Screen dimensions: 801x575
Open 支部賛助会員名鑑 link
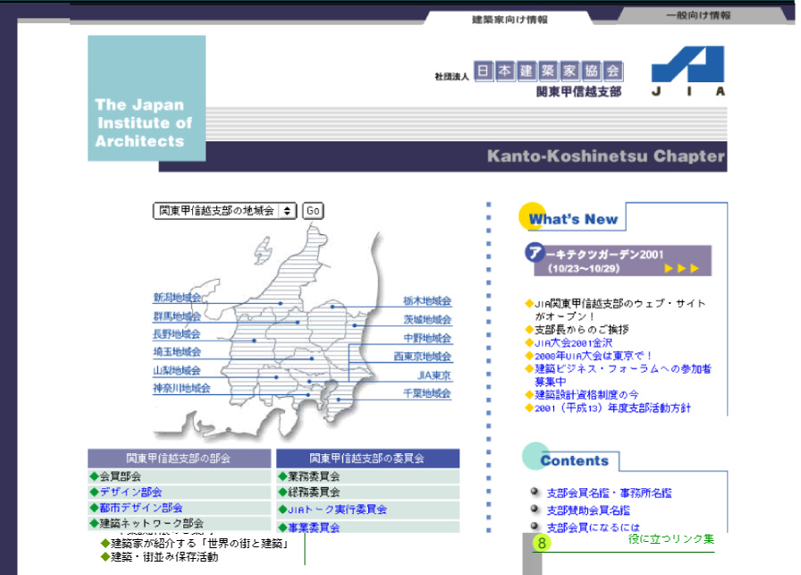[x=588, y=510]
